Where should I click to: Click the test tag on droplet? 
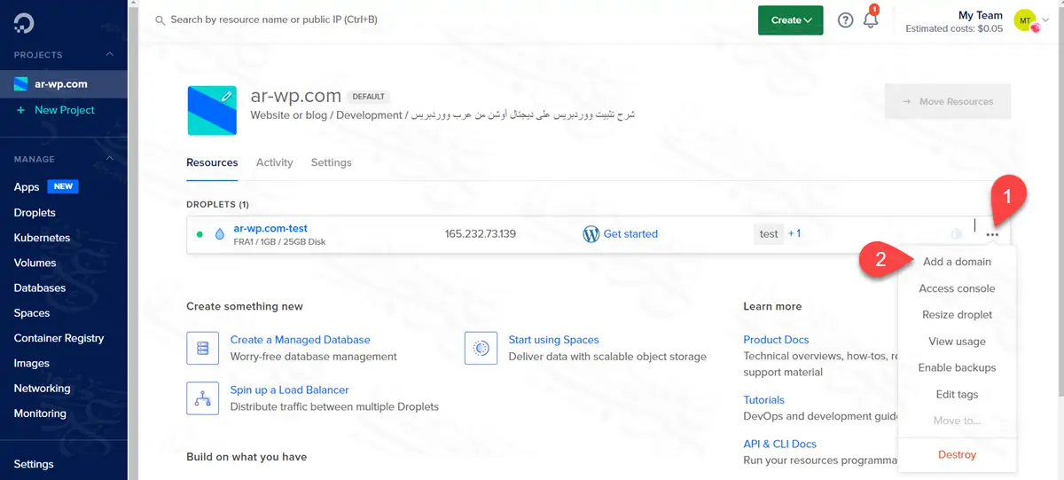point(769,234)
